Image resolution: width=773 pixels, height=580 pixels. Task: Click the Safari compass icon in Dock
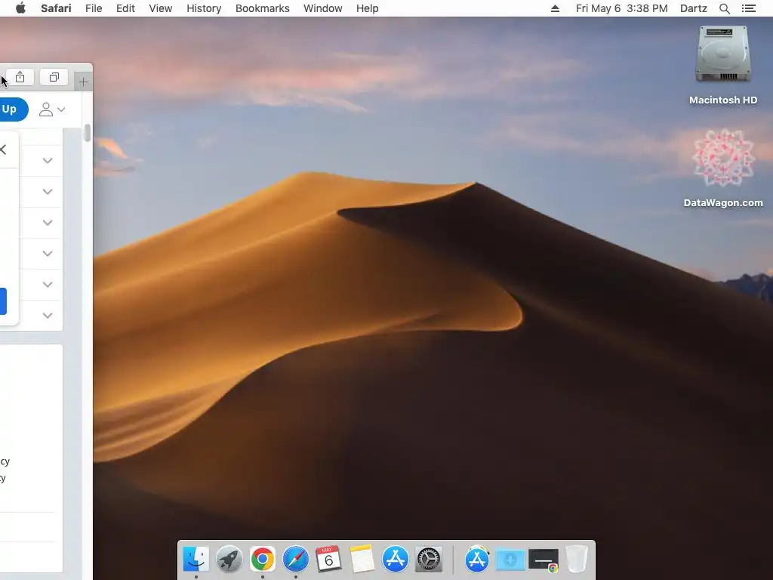(295, 560)
